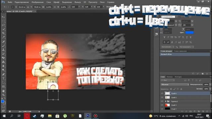212x119 pixels.
Task: Toggle lock transparent pixels icon
Action: point(171,89)
